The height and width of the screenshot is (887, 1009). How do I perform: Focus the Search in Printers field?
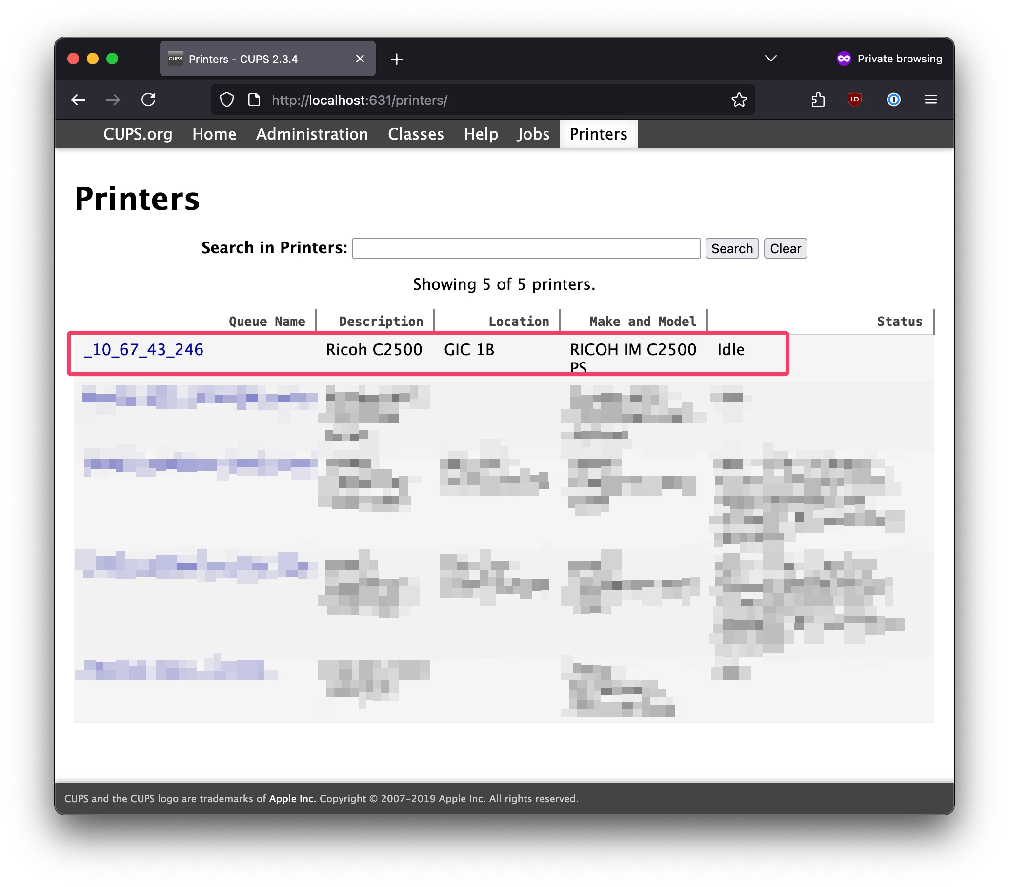tap(526, 248)
